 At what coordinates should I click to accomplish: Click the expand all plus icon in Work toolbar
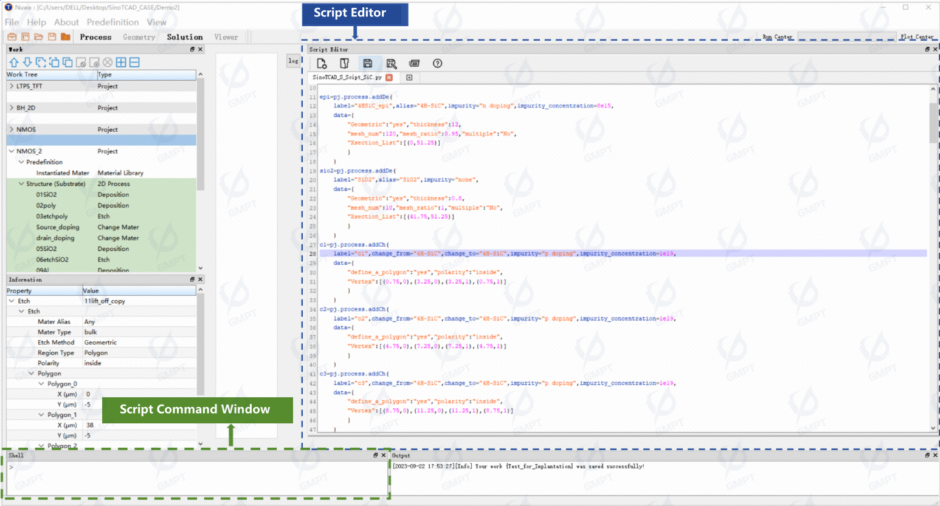click(x=121, y=63)
